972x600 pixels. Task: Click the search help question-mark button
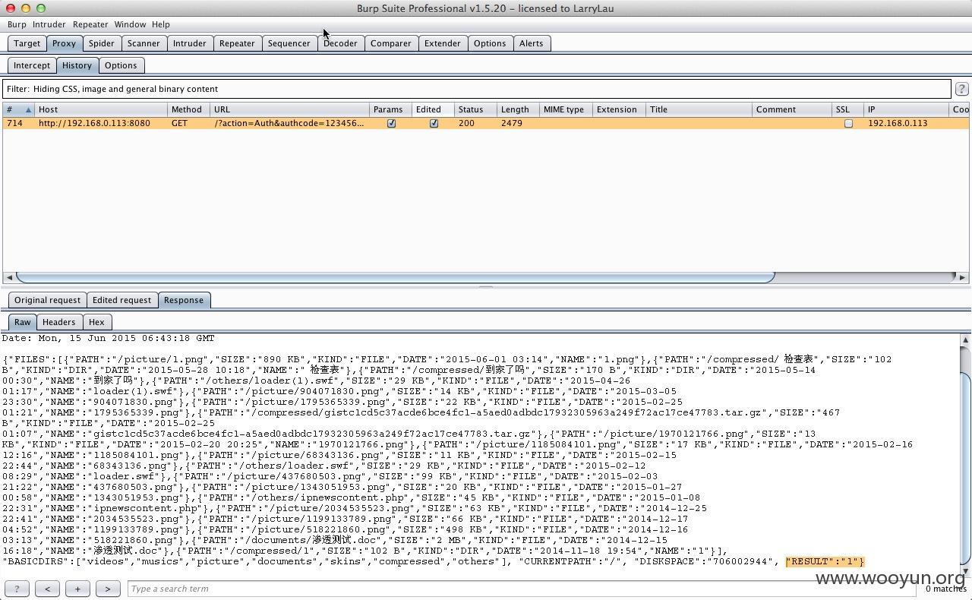pyautogui.click(x=17, y=589)
